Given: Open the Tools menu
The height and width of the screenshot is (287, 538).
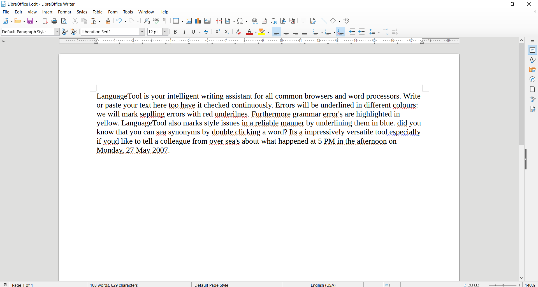Looking at the screenshot, I should coord(128,12).
